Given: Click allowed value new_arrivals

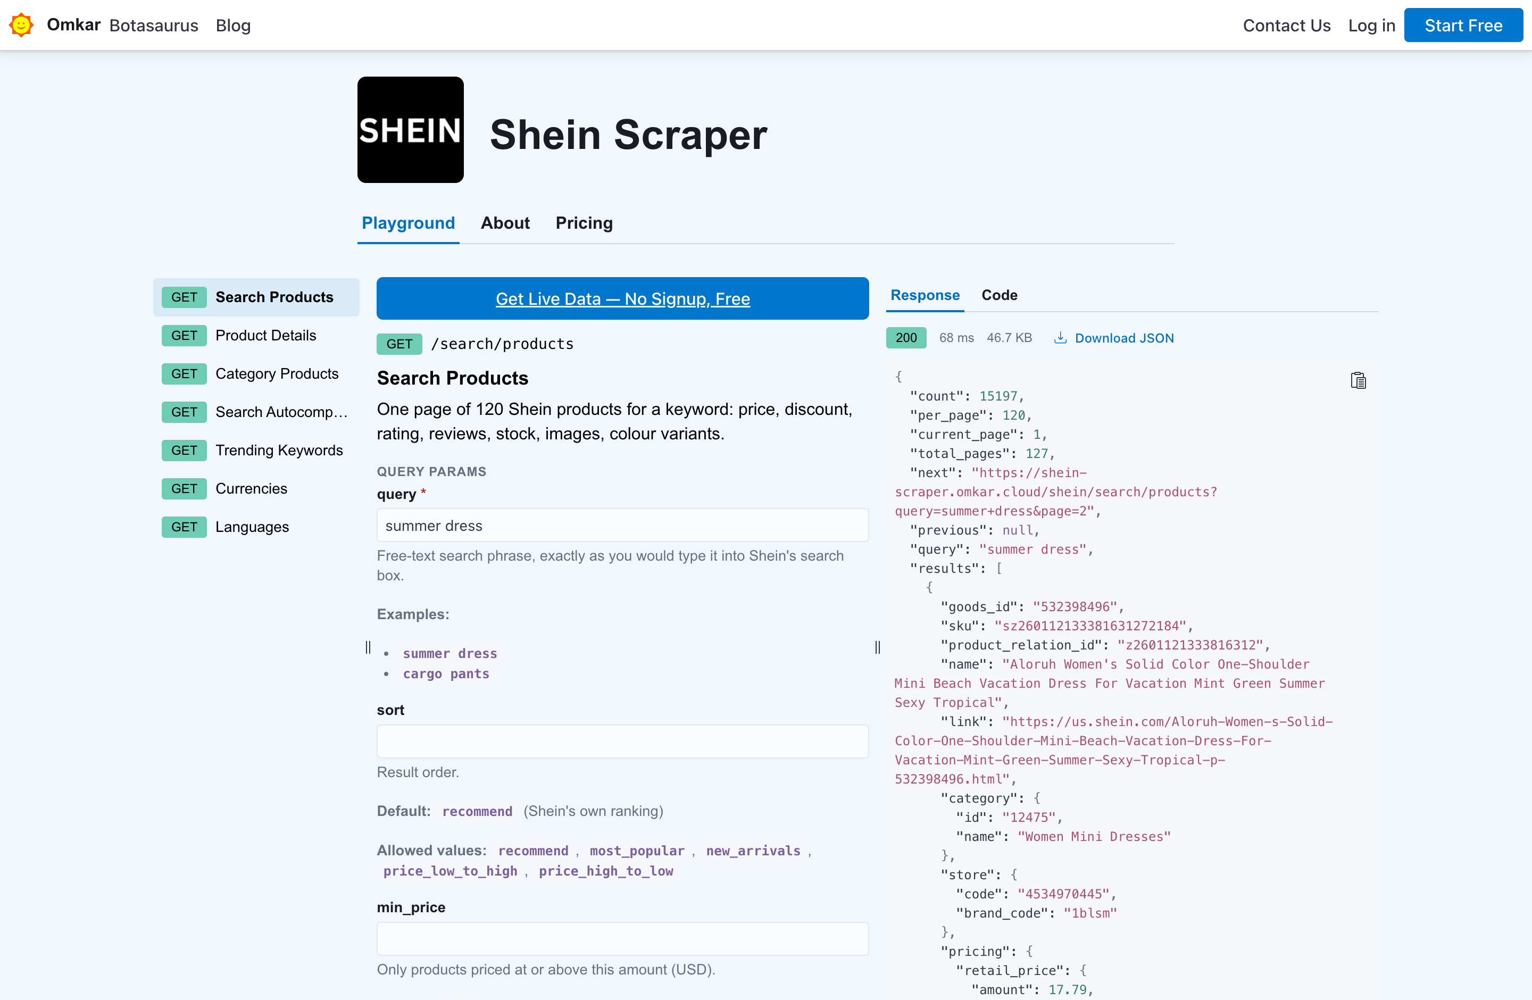Looking at the screenshot, I should 753,851.
